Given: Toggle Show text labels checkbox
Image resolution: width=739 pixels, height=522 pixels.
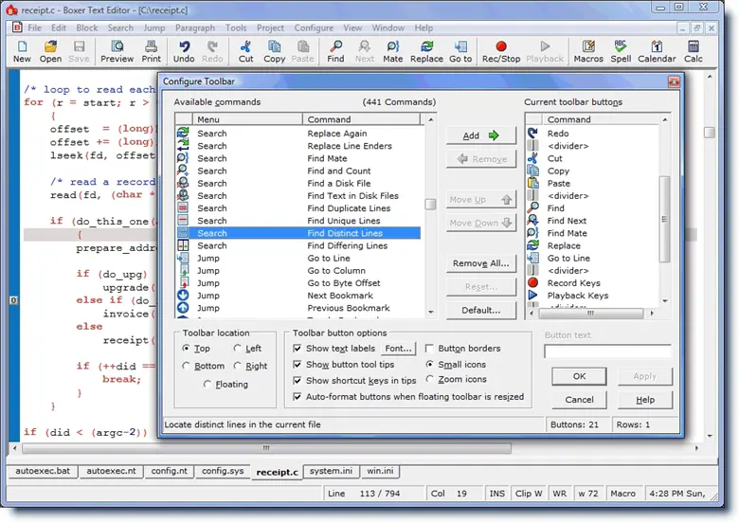Looking at the screenshot, I should click(x=298, y=349).
